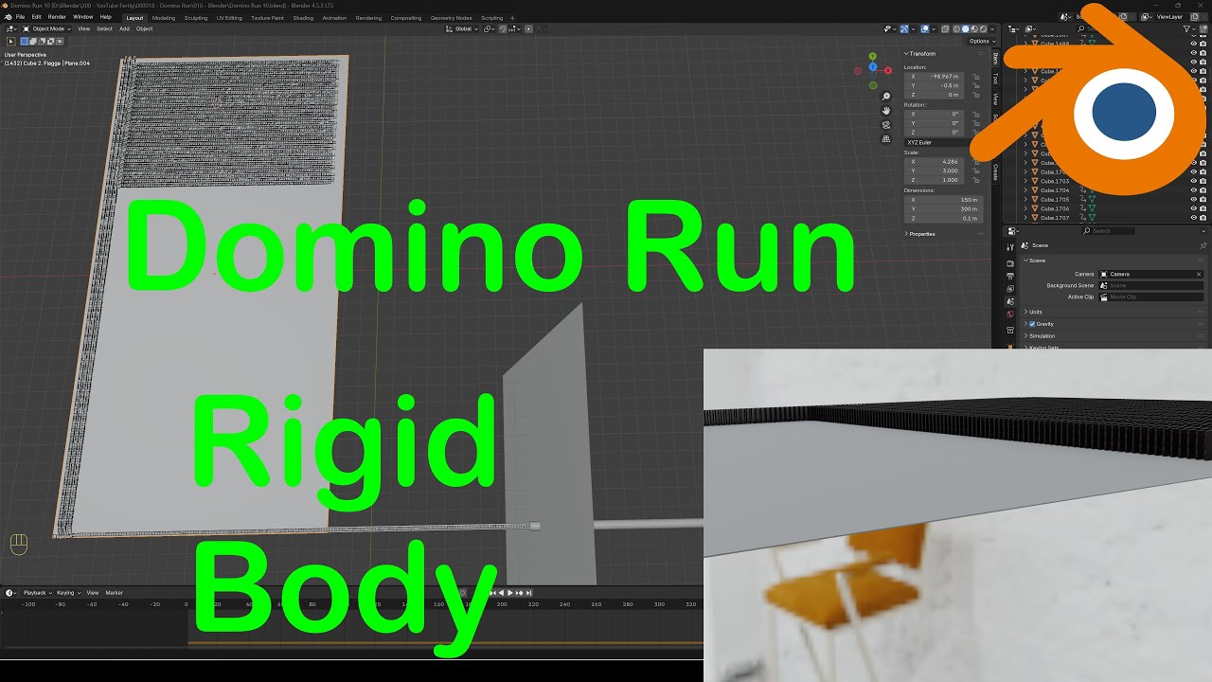
Task: Switch perspective/orthographic grid gizmo
Action: 886,138
